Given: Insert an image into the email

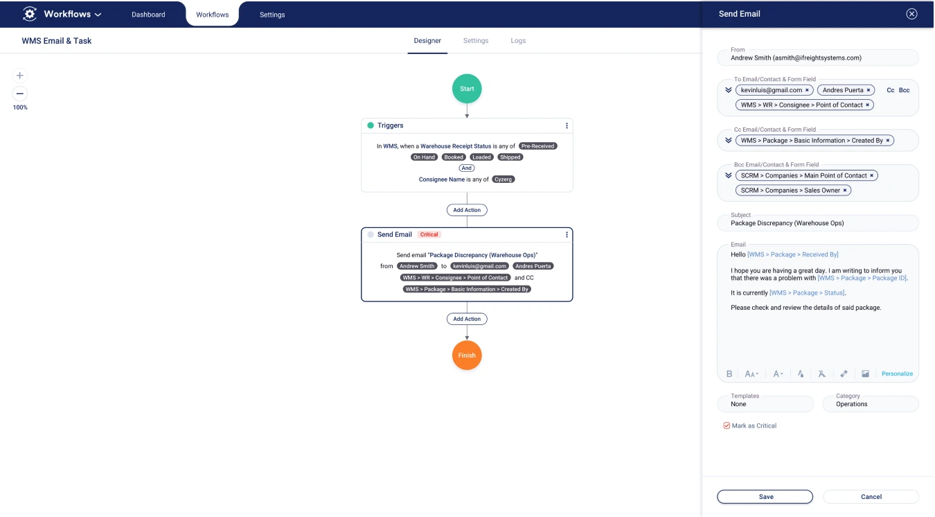Looking at the screenshot, I should tap(865, 374).
